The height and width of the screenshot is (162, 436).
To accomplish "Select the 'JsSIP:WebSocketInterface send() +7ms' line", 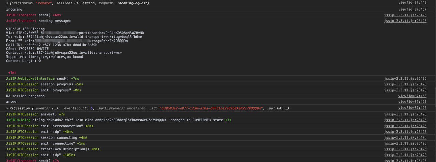I will [43, 79].
